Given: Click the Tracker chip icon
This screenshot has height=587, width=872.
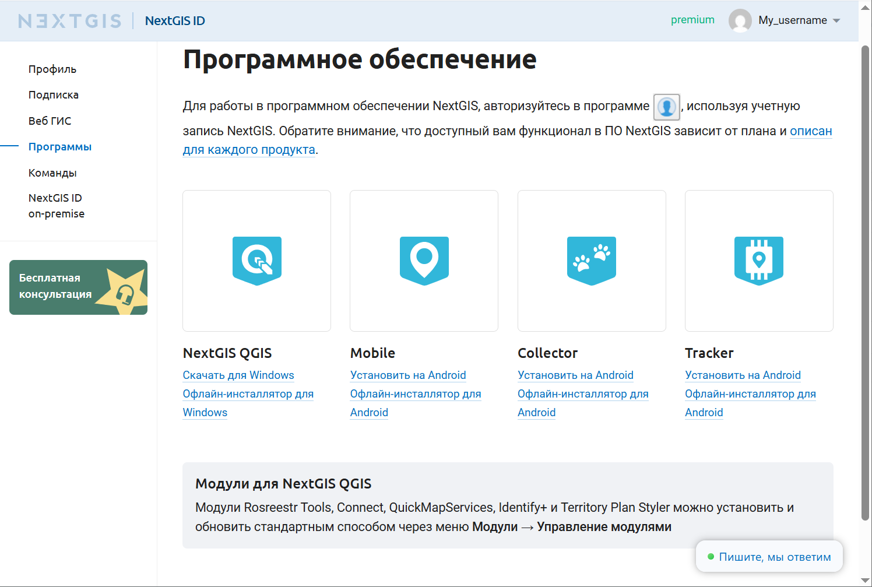Looking at the screenshot, I should [x=759, y=261].
